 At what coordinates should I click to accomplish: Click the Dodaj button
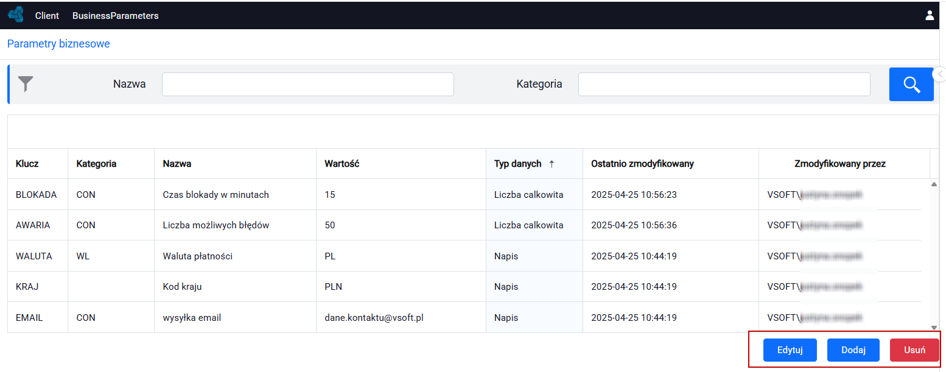853,350
